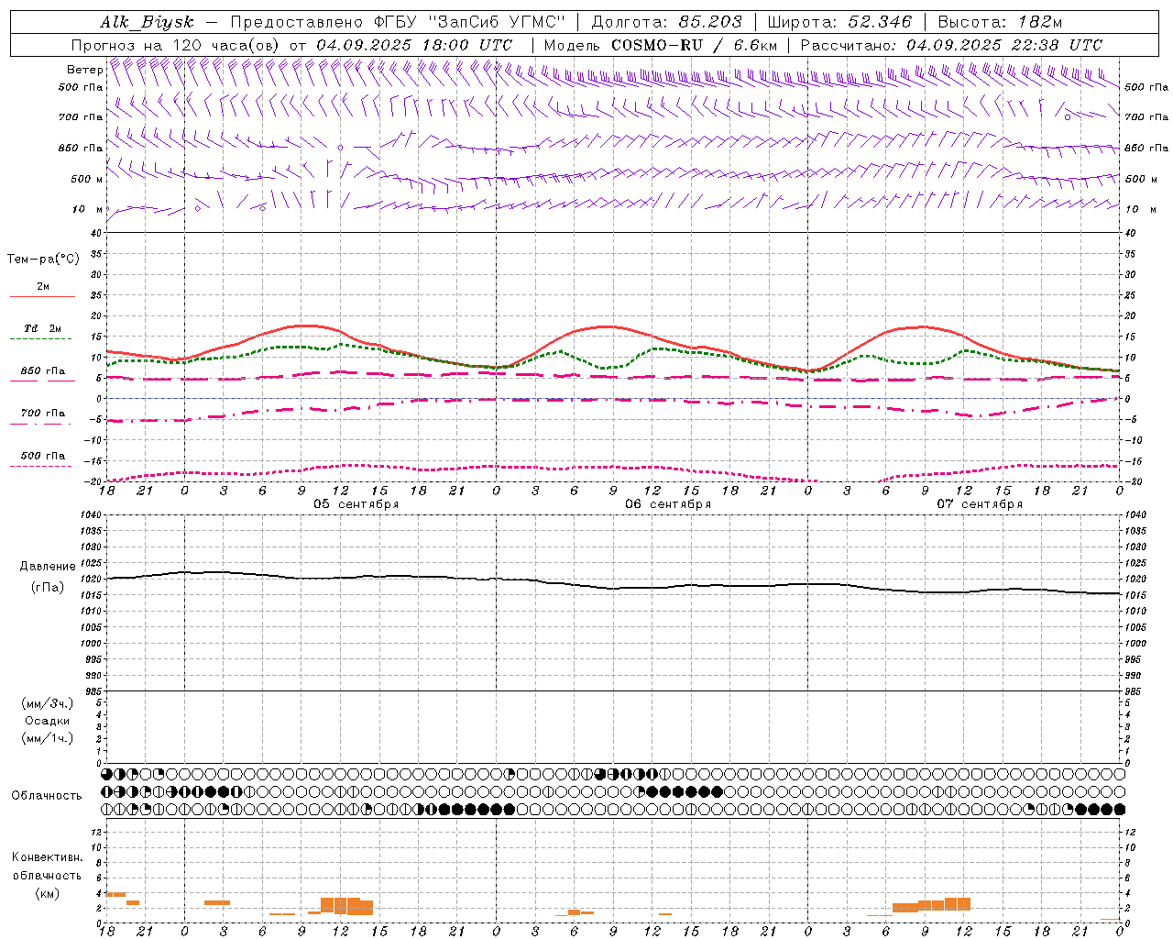Click the date label '06 сентября'
Viewport: 1173px width, 939px height.
point(668,504)
